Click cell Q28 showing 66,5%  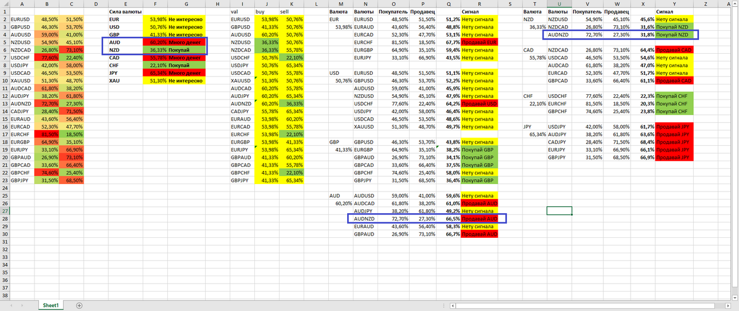(x=448, y=218)
